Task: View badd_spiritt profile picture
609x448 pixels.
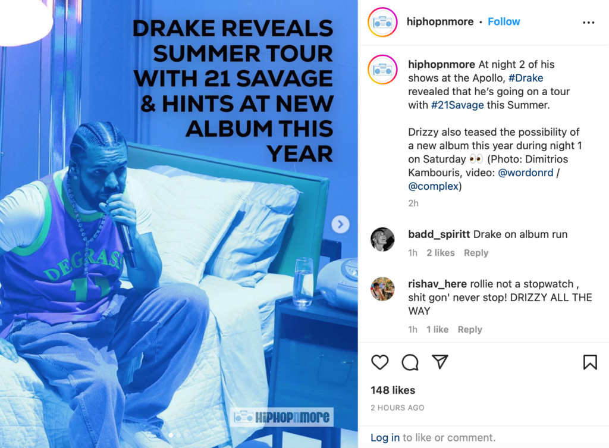Action: (x=382, y=239)
